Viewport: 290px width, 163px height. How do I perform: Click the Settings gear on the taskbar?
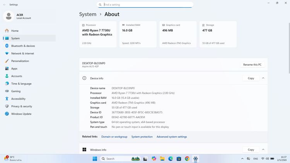tap(196, 159)
